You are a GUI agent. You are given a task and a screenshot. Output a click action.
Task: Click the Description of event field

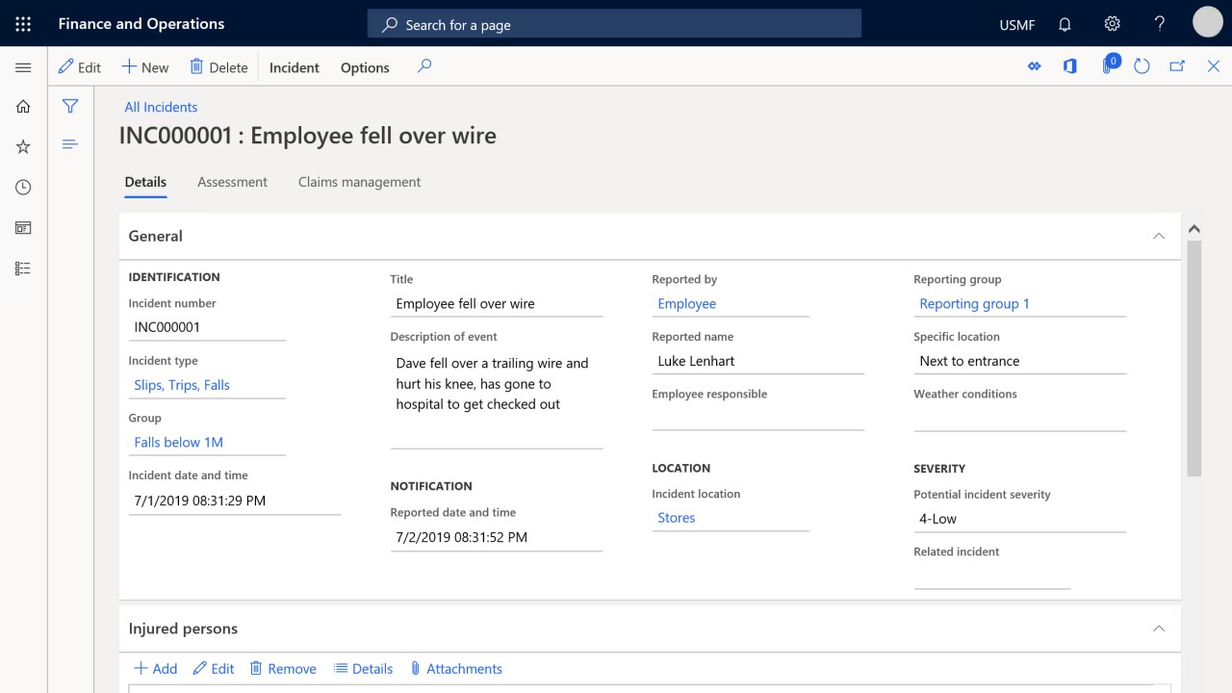click(496, 399)
